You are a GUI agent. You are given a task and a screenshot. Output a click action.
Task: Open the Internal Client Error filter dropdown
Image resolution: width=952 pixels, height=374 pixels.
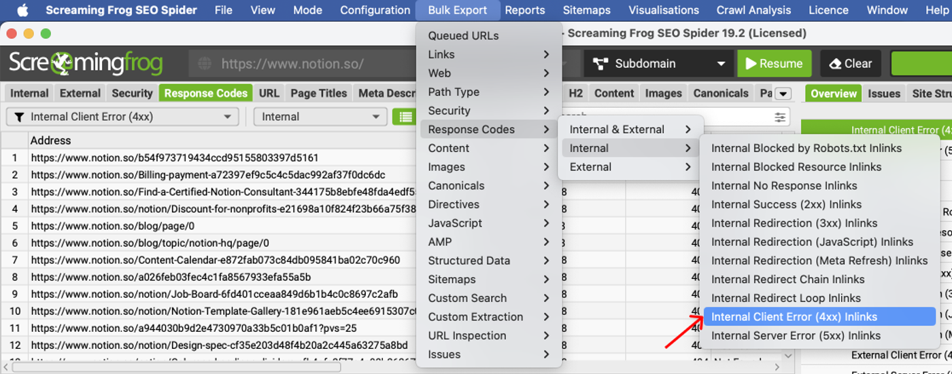tap(122, 117)
